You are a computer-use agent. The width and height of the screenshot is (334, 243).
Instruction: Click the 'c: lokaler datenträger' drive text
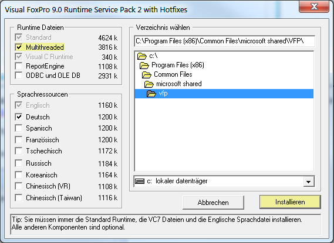177,181
